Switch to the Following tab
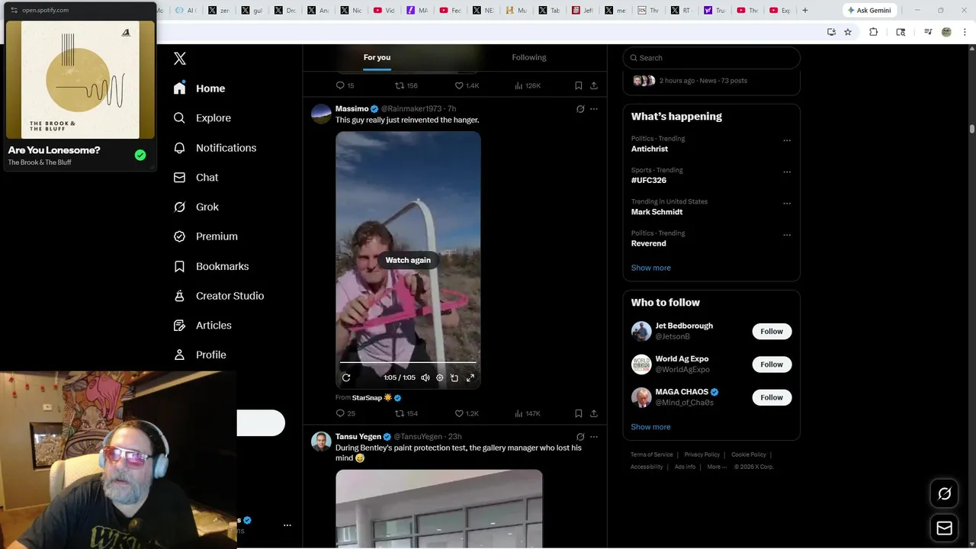976x549 pixels. click(x=528, y=57)
